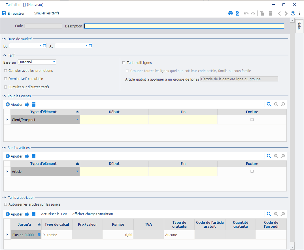304x250 pixels.
Task: Click Actualiser la TVA
Action: point(54,214)
